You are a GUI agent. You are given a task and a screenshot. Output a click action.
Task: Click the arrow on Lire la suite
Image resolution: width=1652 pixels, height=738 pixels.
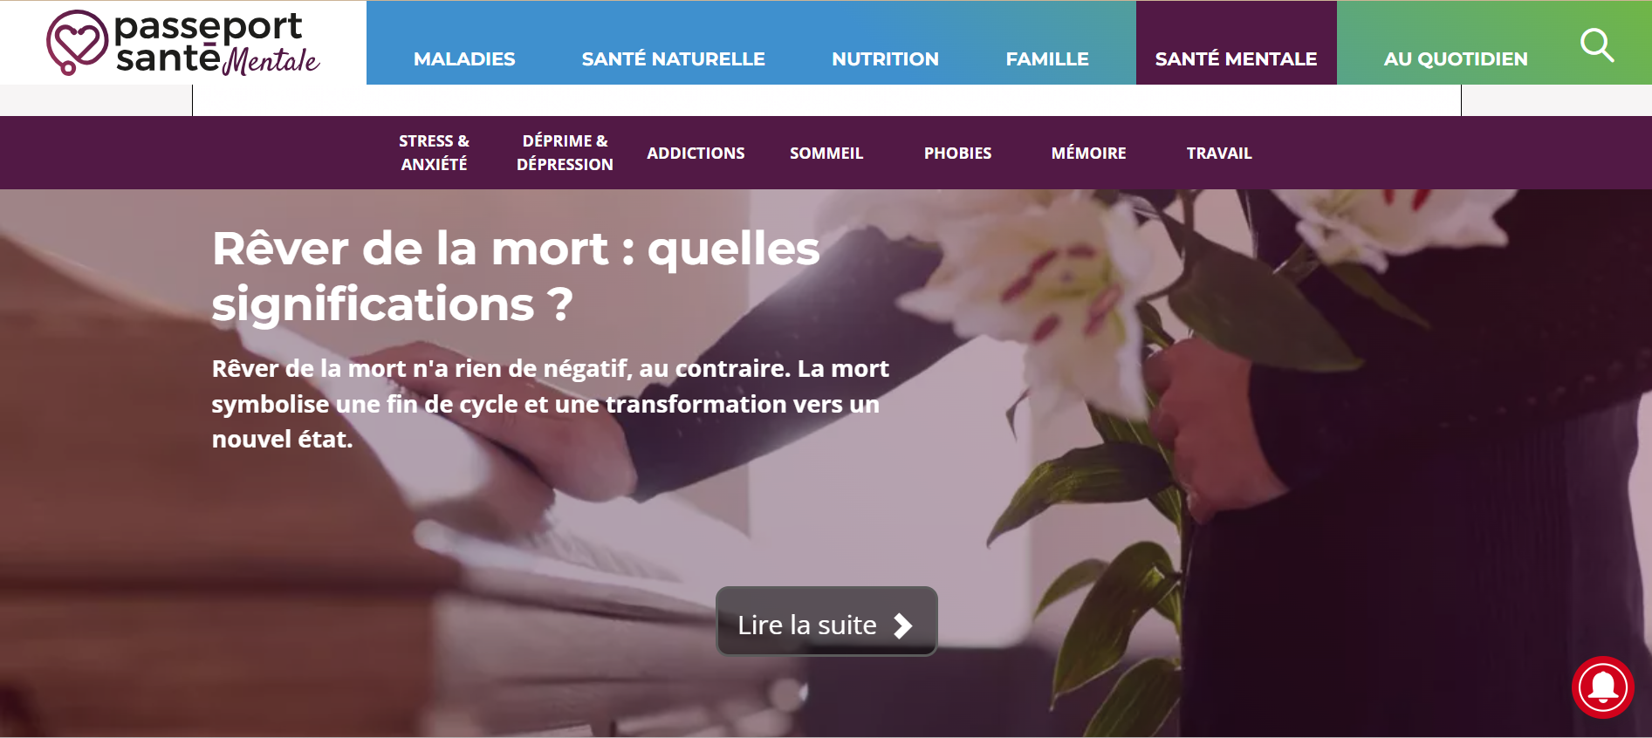(x=903, y=625)
